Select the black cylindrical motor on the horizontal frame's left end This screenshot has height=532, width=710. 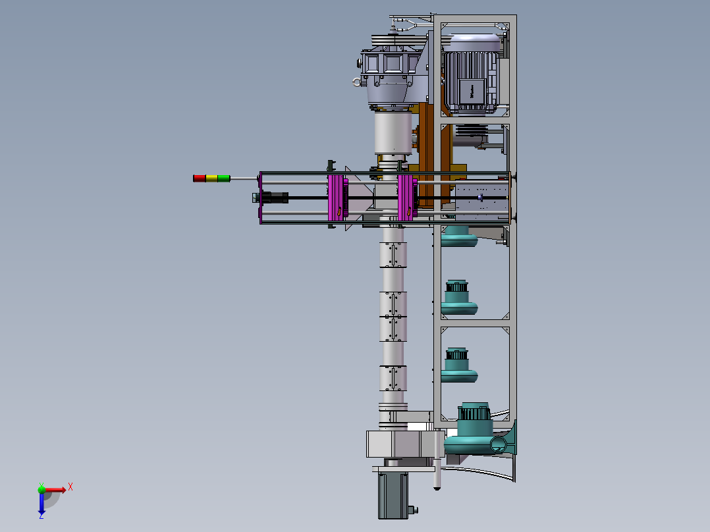[275, 198]
